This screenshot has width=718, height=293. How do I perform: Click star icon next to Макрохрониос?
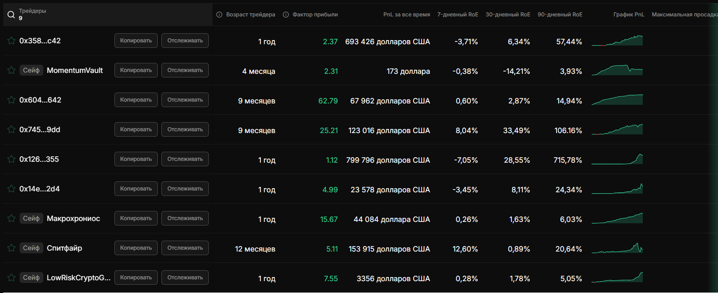[x=11, y=218]
